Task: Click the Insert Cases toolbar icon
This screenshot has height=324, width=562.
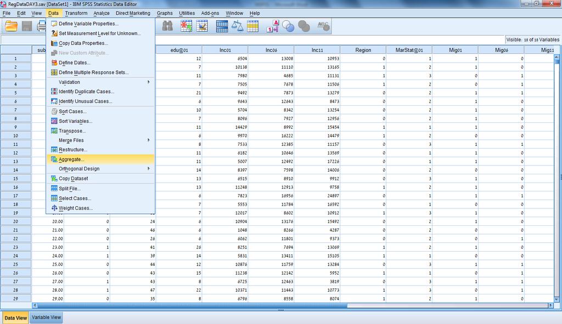Action: [186, 26]
